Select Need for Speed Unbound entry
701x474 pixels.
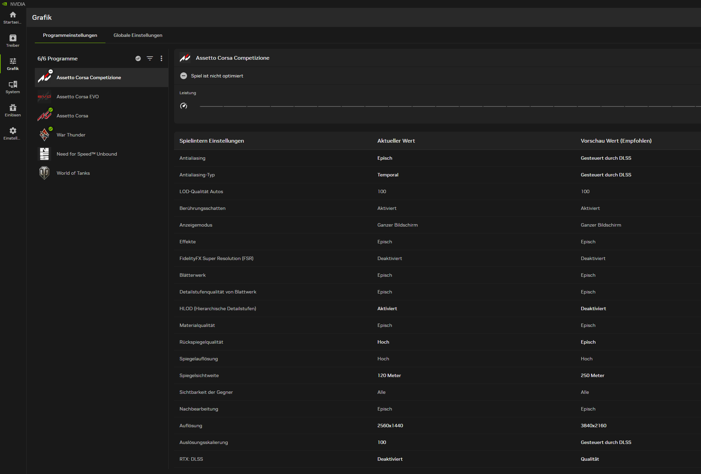87,154
